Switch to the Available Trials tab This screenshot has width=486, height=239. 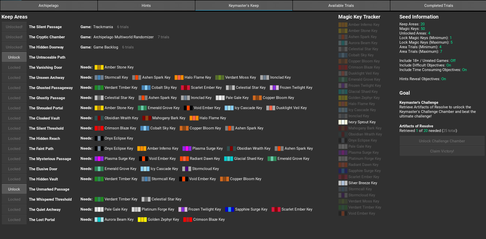(341, 6)
